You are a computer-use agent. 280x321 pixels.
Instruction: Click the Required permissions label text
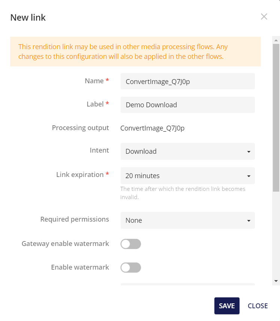75,219
